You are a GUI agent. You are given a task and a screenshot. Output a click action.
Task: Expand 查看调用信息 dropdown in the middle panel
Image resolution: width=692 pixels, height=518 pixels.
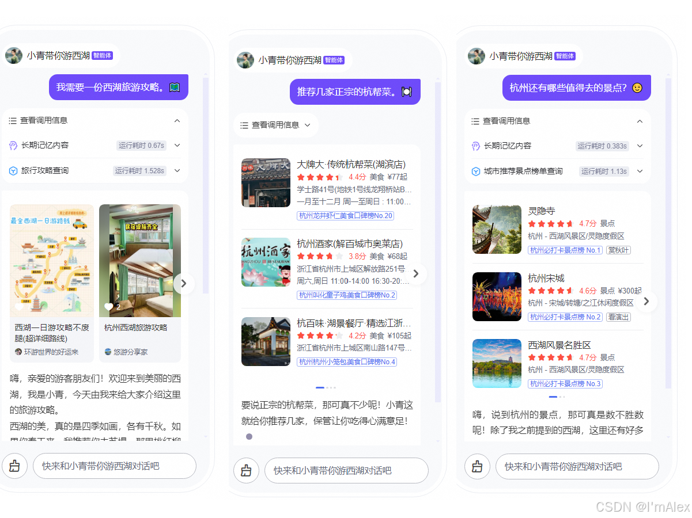click(x=308, y=125)
